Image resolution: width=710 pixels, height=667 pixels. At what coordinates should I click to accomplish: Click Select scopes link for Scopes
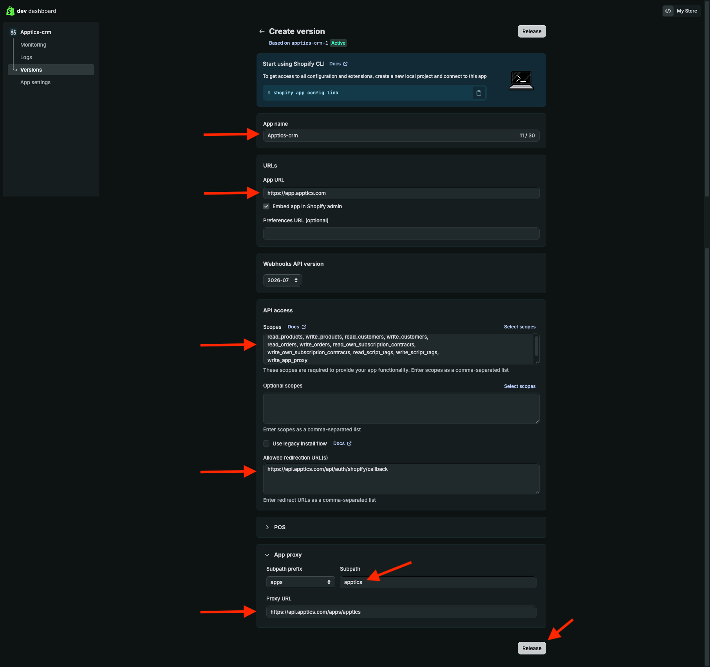520,327
